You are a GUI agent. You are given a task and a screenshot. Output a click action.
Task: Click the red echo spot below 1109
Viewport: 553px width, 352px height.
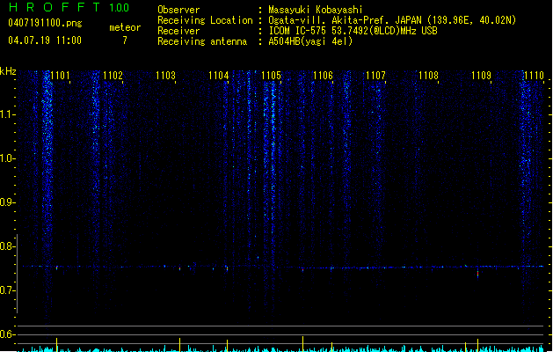(x=478, y=274)
